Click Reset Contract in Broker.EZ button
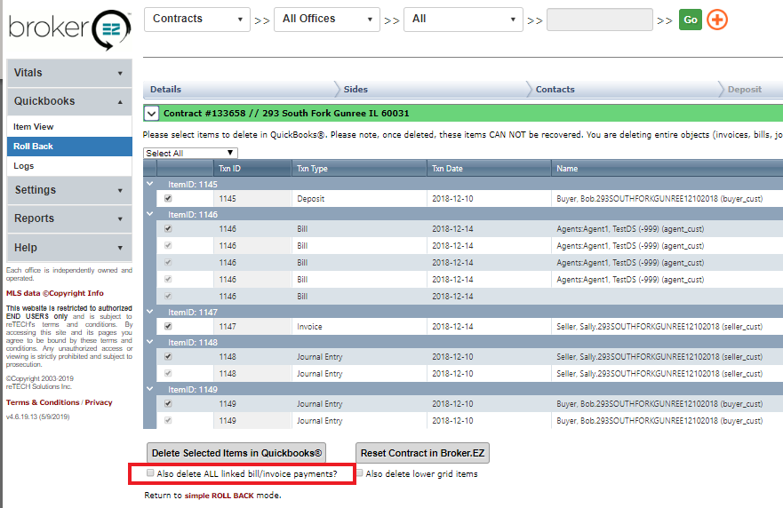Screen dimensions: 783x508 click(x=422, y=453)
